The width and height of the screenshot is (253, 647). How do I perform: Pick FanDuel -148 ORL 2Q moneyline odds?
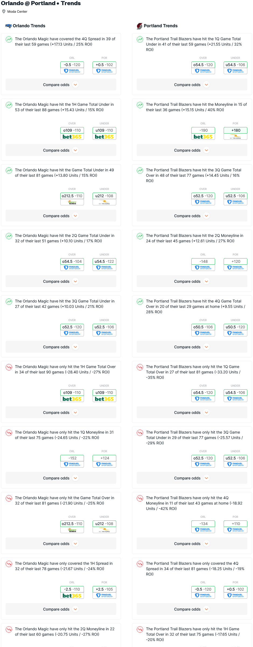coord(203,264)
